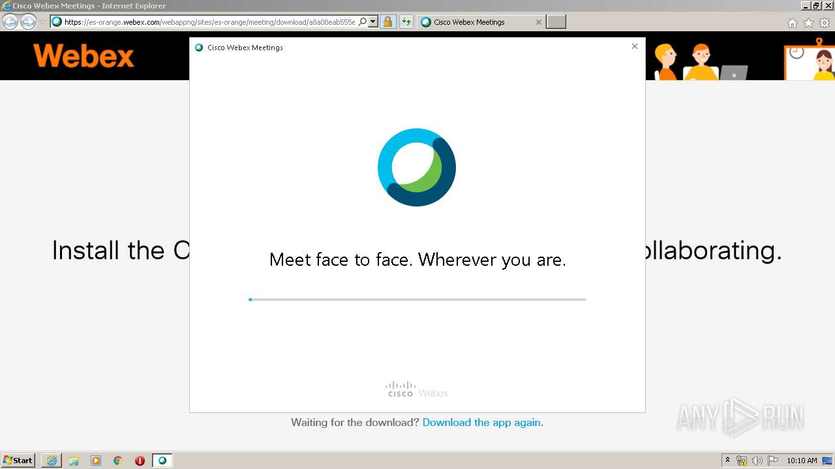Open the Windows Start menu
835x469 pixels.
tap(18, 461)
